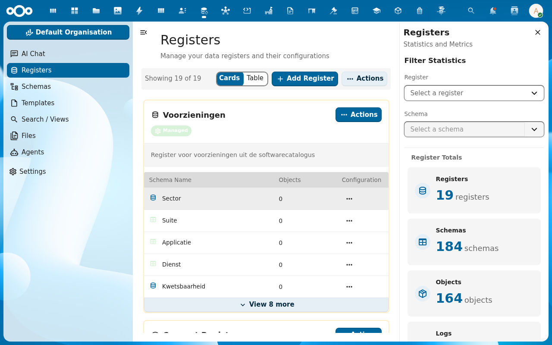This screenshot has height=345, width=552.
Task: Click the Suite schema name
Action: tap(169, 220)
